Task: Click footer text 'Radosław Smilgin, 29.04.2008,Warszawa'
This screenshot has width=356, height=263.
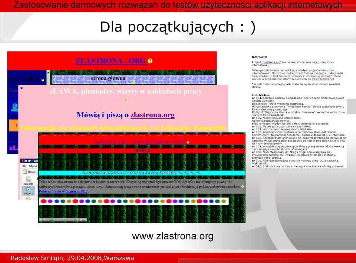Action: [72, 258]
